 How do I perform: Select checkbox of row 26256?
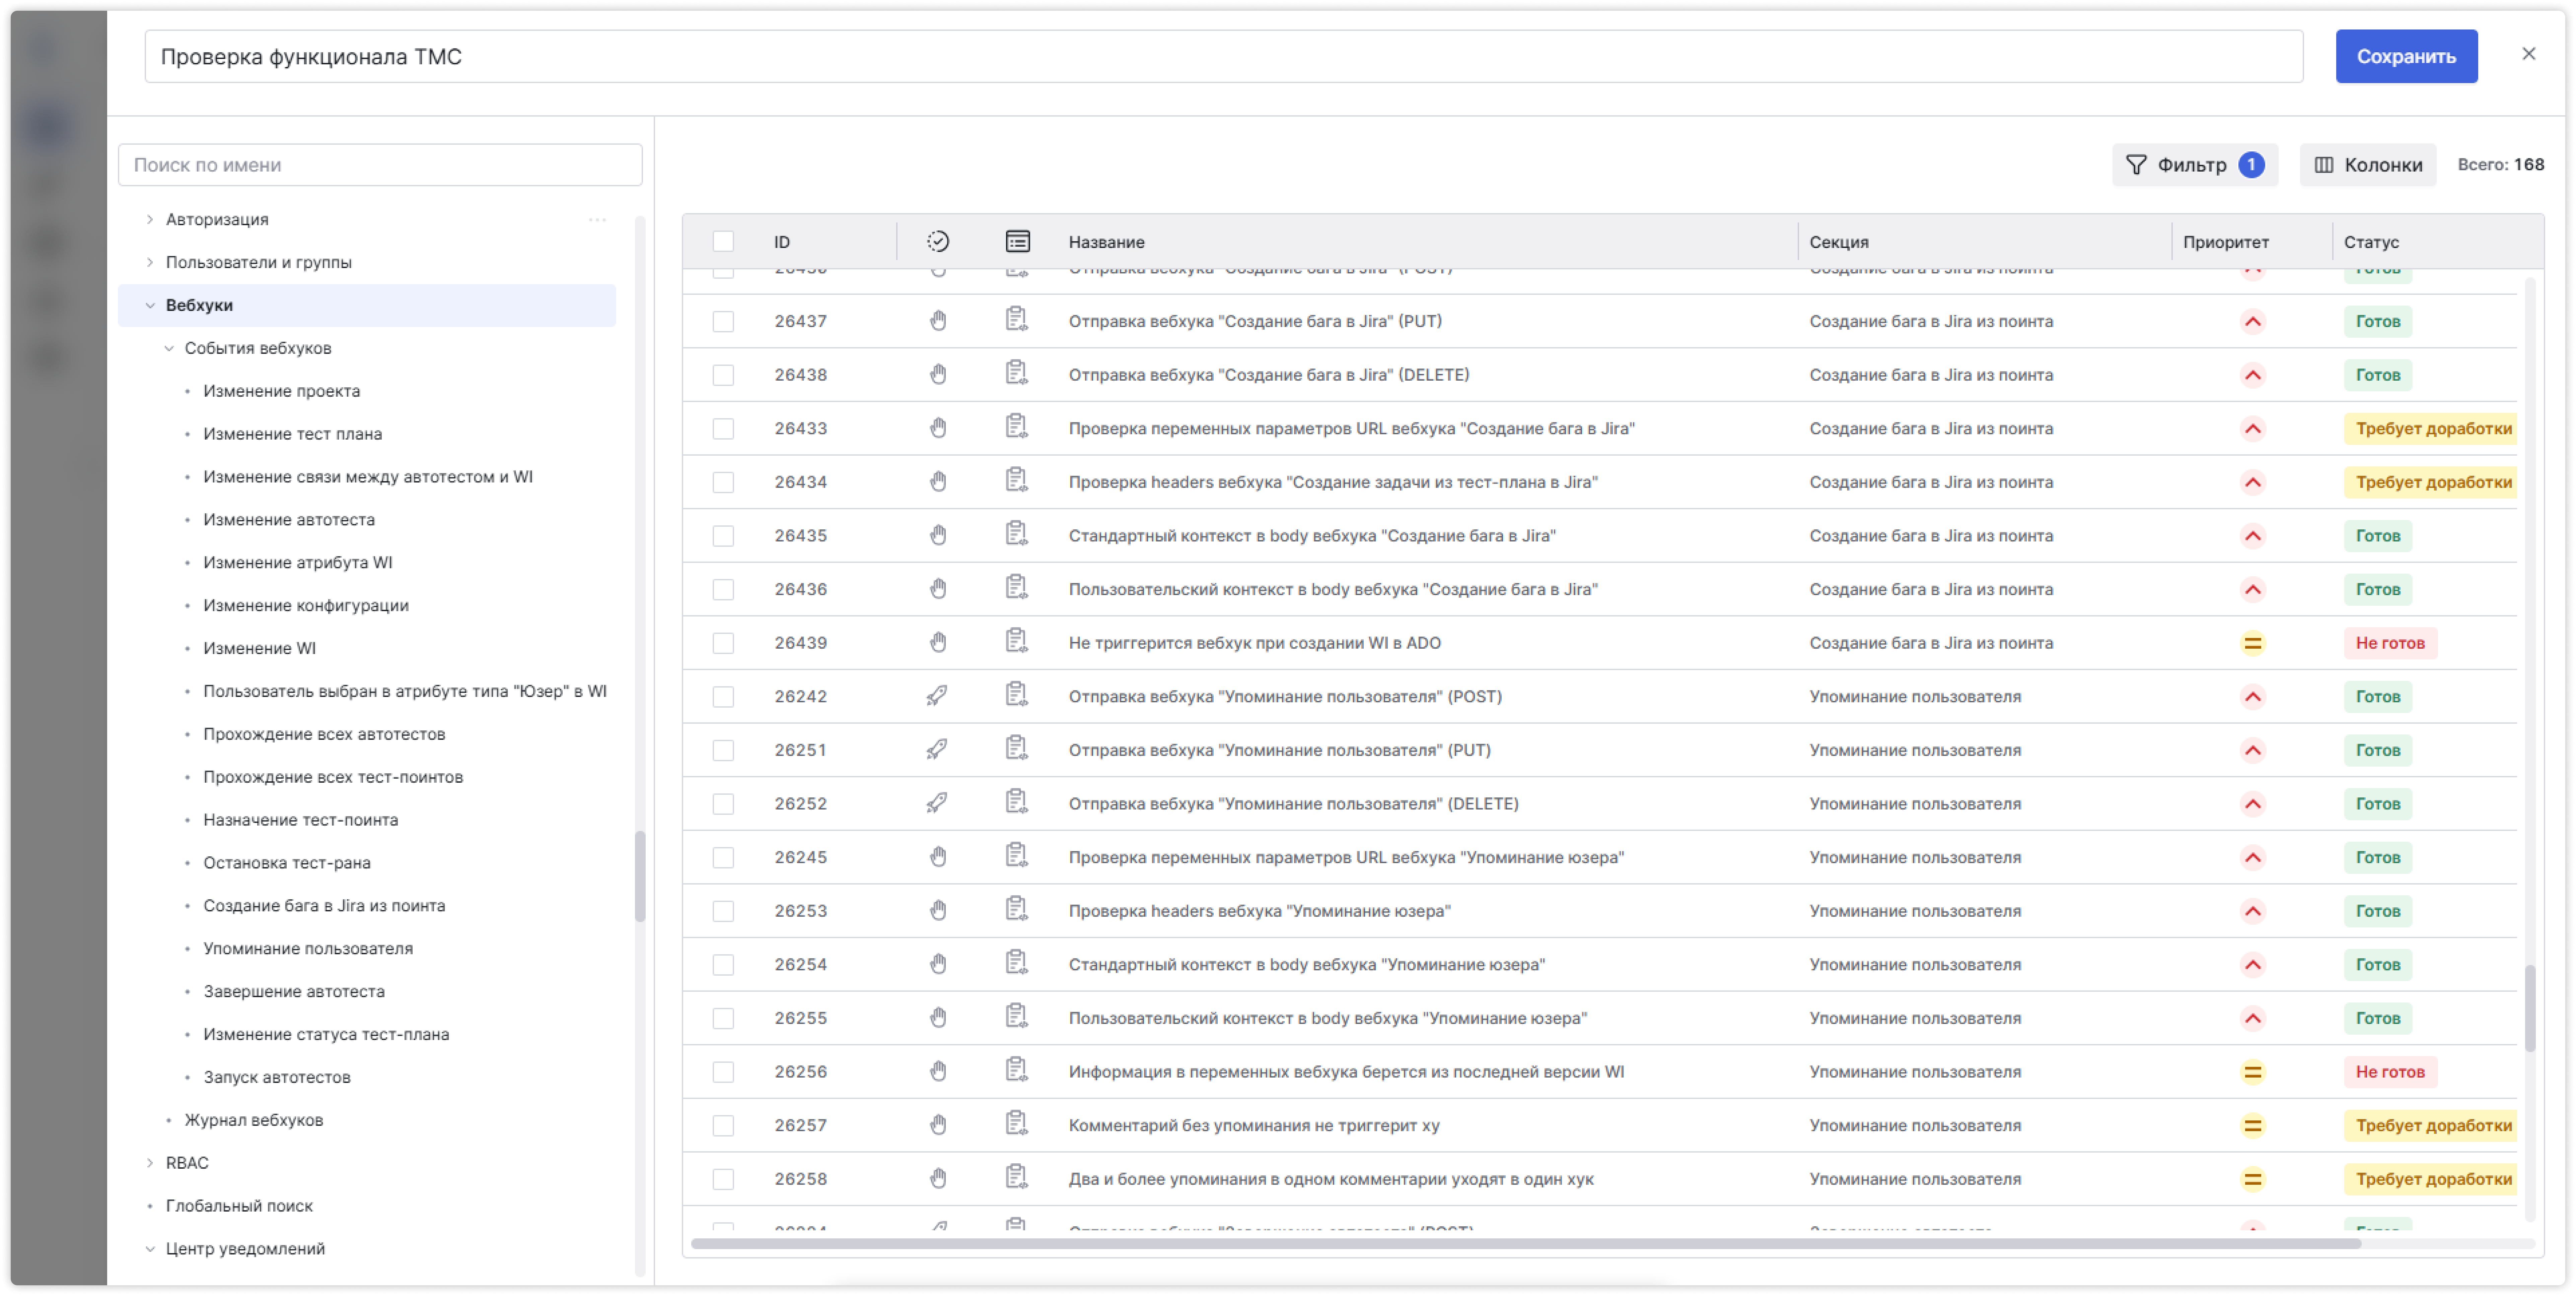(723, 1072)
